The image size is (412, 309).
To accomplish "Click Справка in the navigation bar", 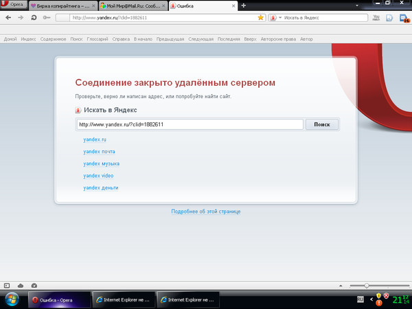I will [x=121, y=39].
